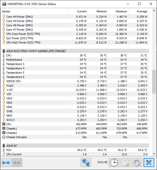Click the 1.188 V maximum of VDDCR CPU
This screenshot has height=170, width=157.
[122, 81]
